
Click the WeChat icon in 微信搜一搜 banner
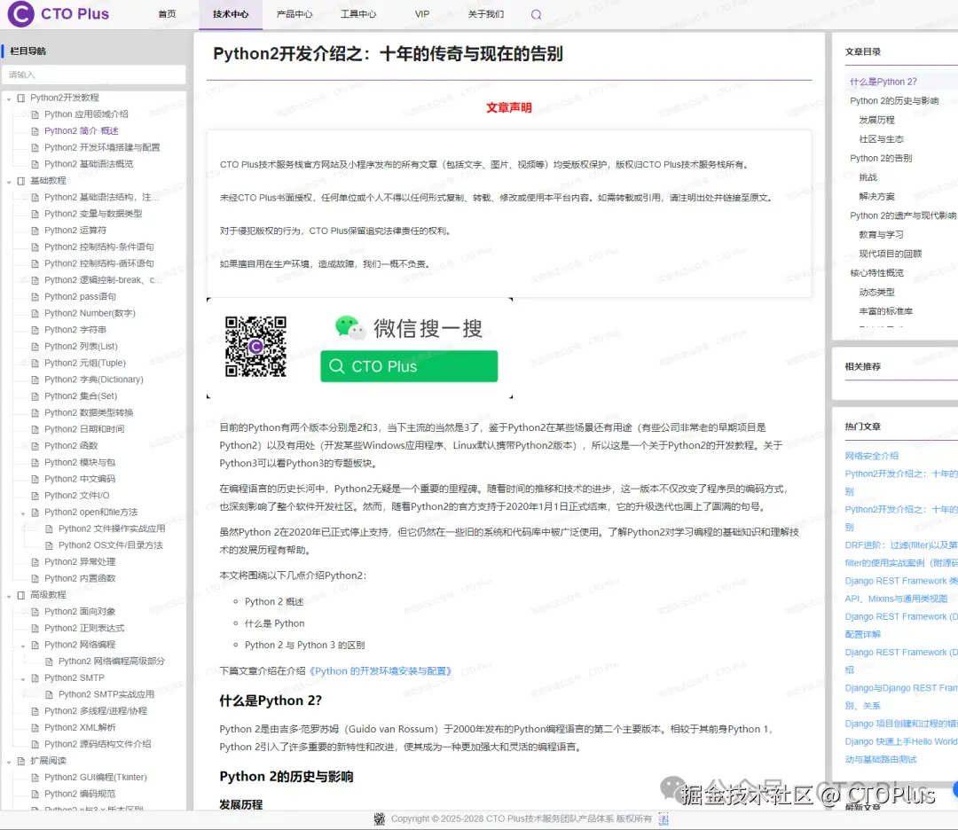coord(350,327)
